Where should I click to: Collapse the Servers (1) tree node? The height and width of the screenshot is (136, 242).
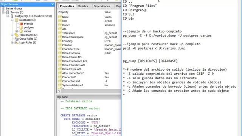coord(3,12)
